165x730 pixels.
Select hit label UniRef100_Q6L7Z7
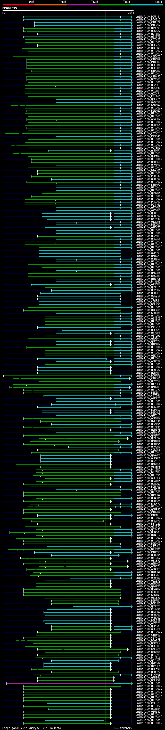148,45
